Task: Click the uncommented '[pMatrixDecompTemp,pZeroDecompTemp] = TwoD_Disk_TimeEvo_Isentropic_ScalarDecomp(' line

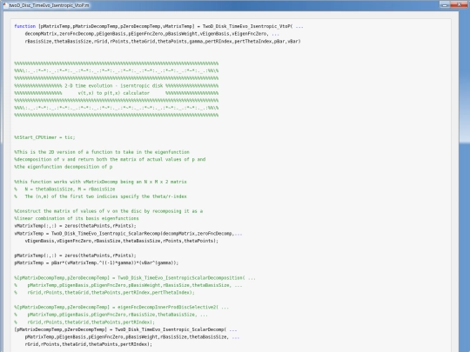Action: (x=125, y=329)
